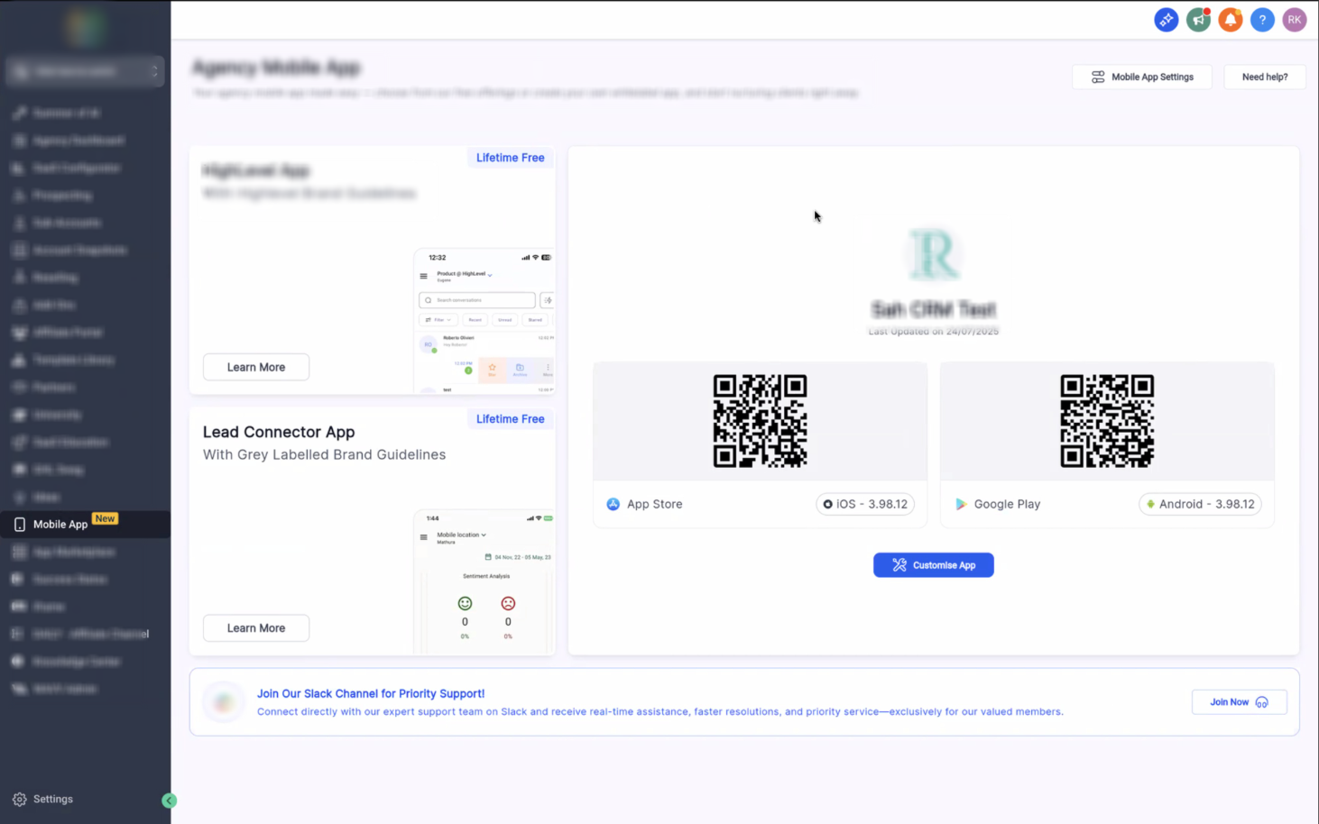The width and height of the screenshot is (1319, 824).
Task: Click the sliders icon in Mobile App Settings
Action: point(1098,78)
